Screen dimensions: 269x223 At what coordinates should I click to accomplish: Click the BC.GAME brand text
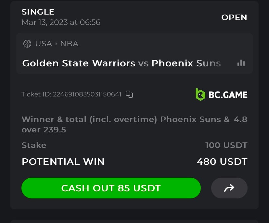point(228,95)
